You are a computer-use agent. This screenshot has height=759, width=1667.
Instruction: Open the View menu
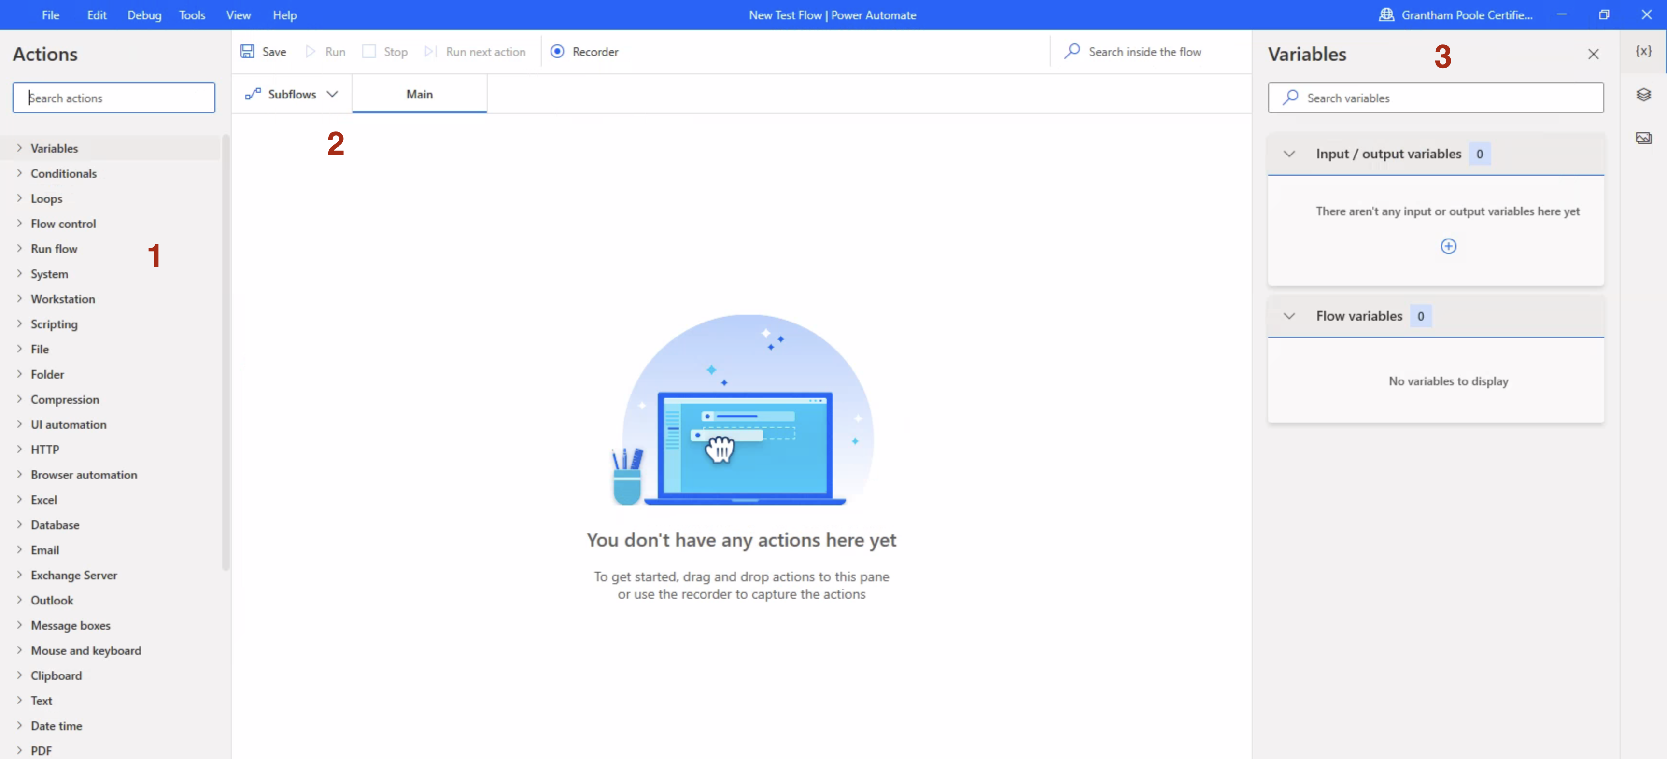pos(238,15)
